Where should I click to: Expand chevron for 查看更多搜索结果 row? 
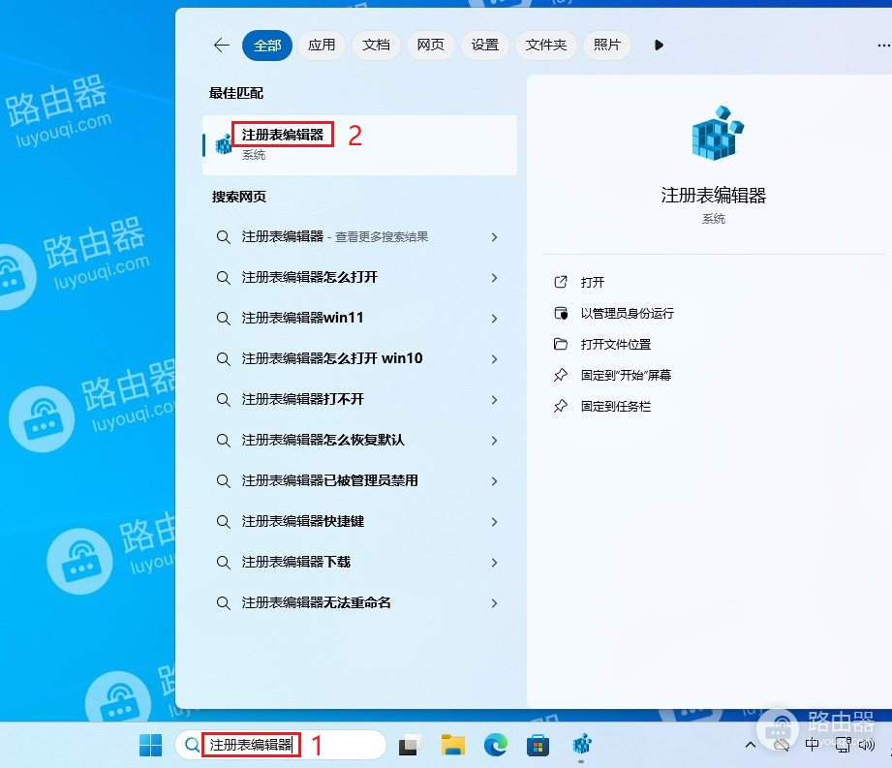point(494,236)
